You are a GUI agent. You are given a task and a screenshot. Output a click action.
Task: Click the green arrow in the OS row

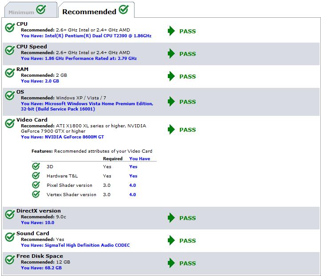coord(171,102)
